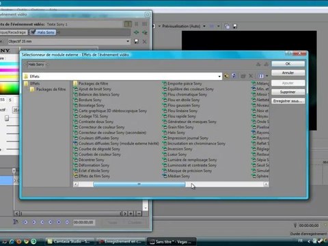Select the Décentrer Sony effect
328x246 pixels.
[x=91, y=160]
